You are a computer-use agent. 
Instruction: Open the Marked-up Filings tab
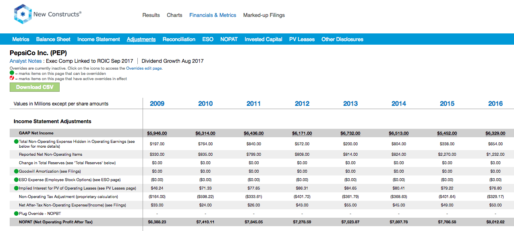(x=264, y=15)
